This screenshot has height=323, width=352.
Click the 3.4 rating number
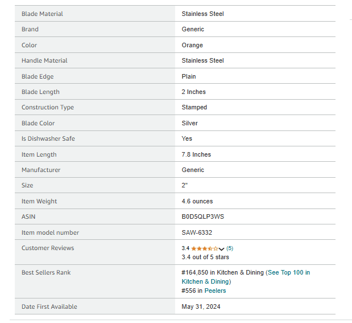[x=185, y=248]
